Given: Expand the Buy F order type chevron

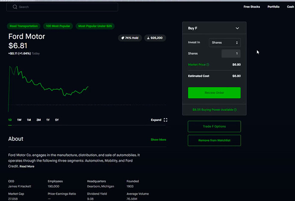Looking at the screenshot, I should [237, 28].
